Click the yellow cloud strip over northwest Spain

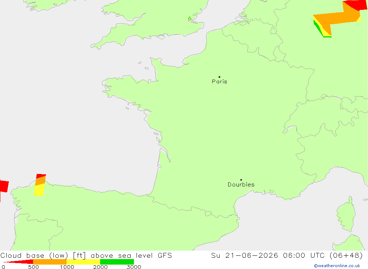(39, 190)
